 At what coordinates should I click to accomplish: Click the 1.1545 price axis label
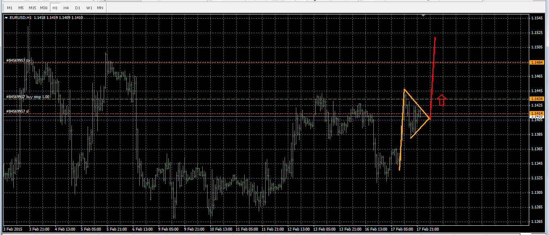pyautogui.click(x=537, y=18)
